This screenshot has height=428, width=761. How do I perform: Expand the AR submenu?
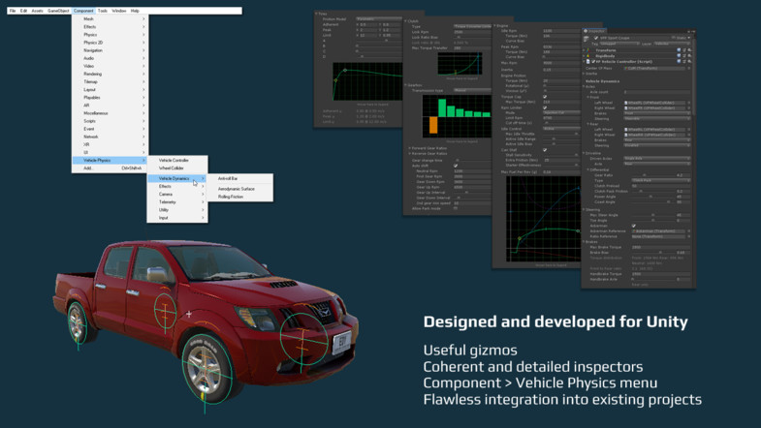[x=111, y=106]
